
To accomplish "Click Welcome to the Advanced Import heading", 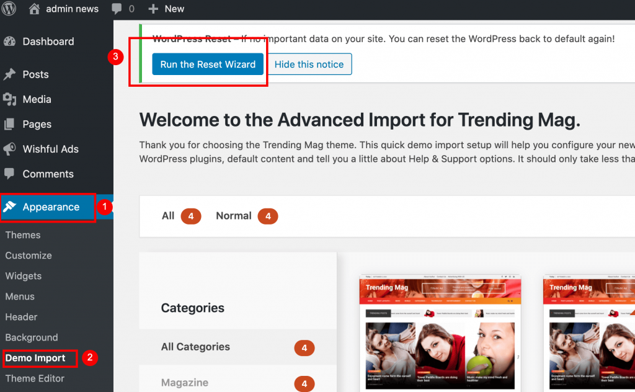I will point(360,120).
